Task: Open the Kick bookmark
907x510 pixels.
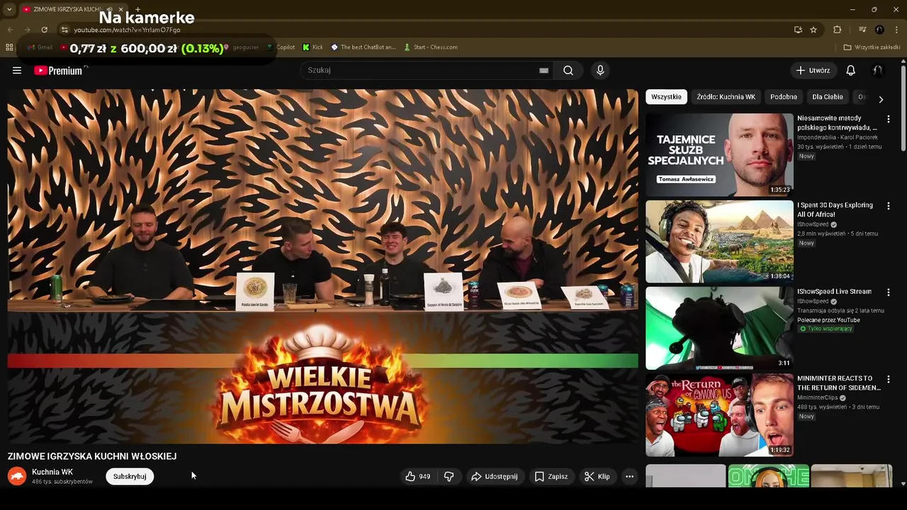Action: click(312, 47)
